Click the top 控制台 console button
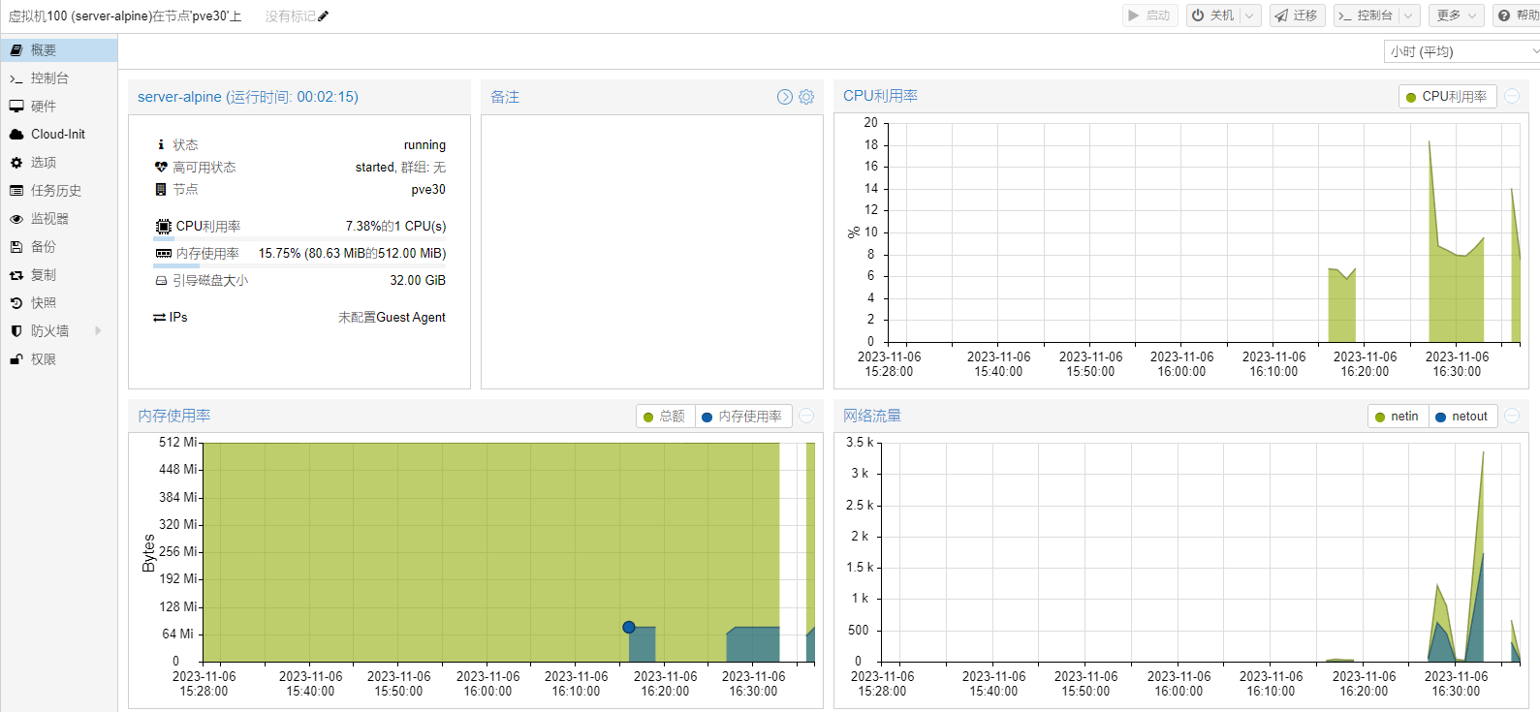 tap(1367, 15)
